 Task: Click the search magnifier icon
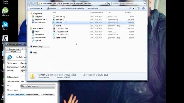coord(145,4)
